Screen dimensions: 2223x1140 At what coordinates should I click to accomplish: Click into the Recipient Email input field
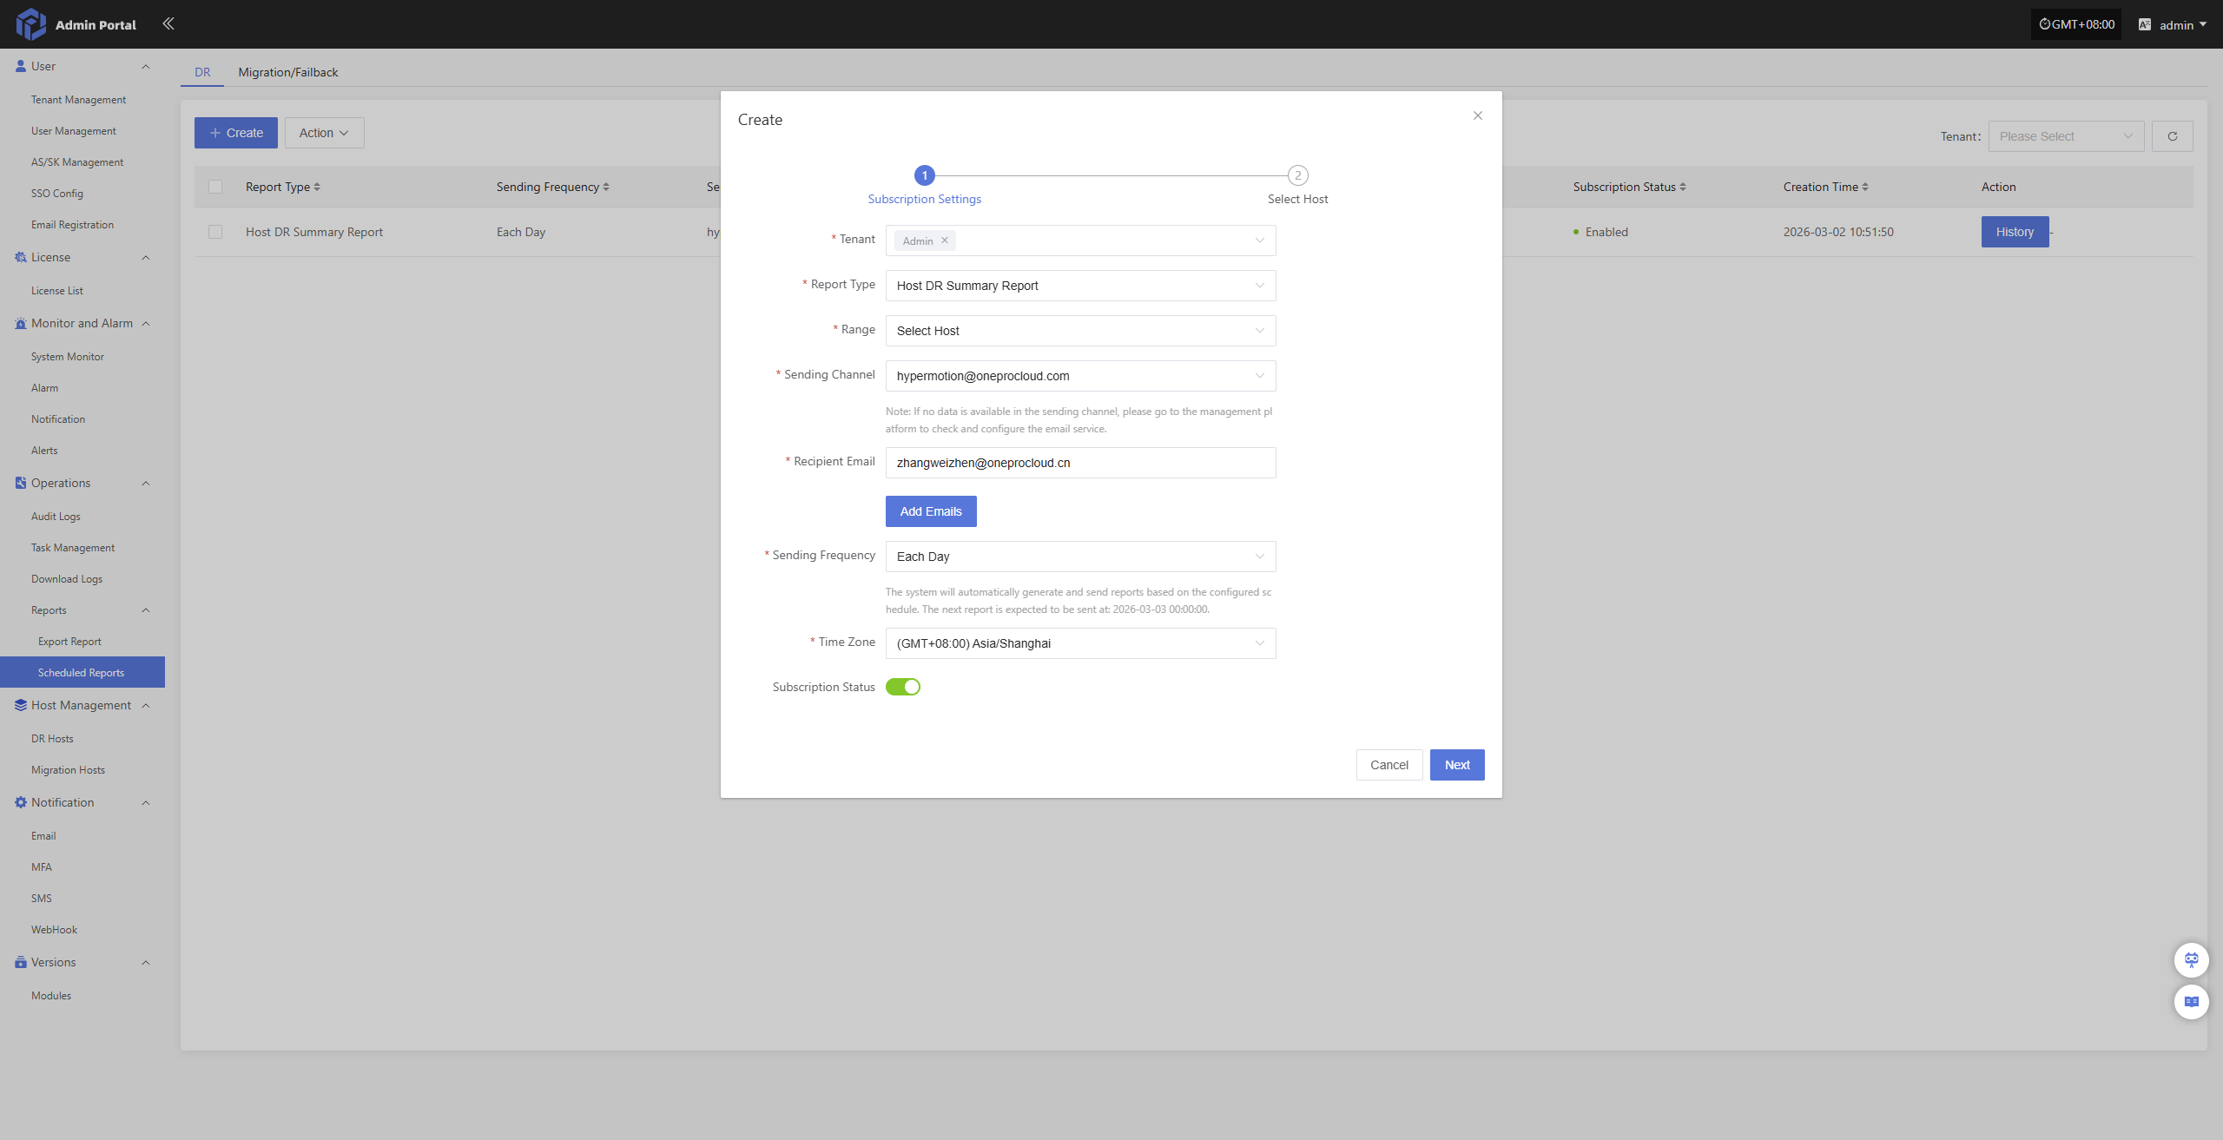tap(1079, 463)
